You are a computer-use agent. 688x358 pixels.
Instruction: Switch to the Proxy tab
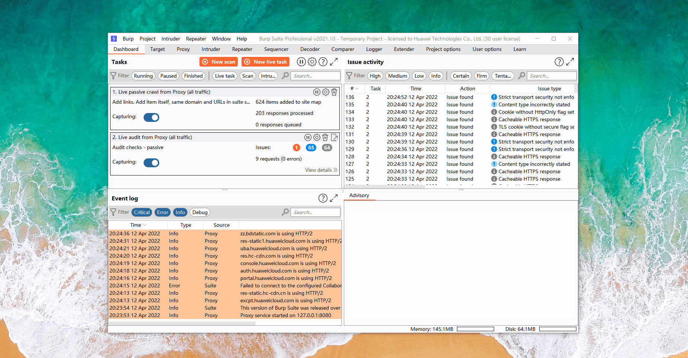183,49
